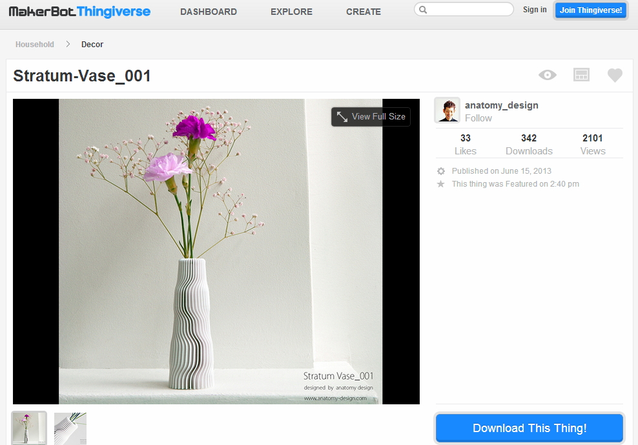Image resolution: width=638 pixels, height=445 pixels.
Task: Click the Sign in link
Action: point(534,10)
